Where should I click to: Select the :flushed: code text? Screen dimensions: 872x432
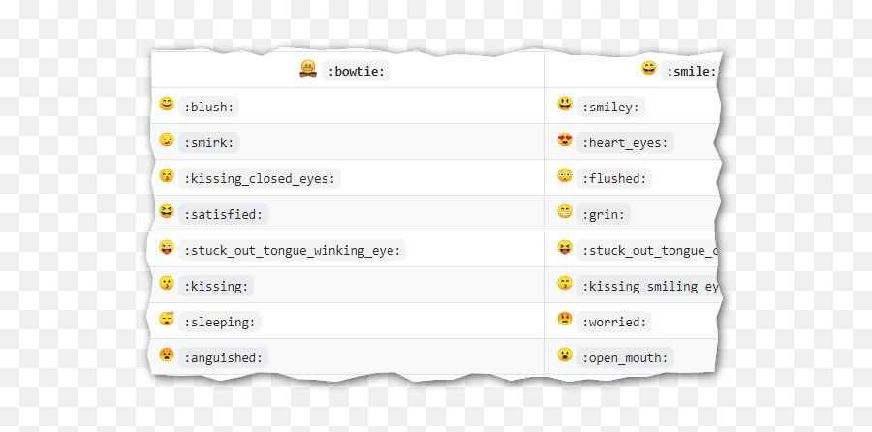[614, 178]
